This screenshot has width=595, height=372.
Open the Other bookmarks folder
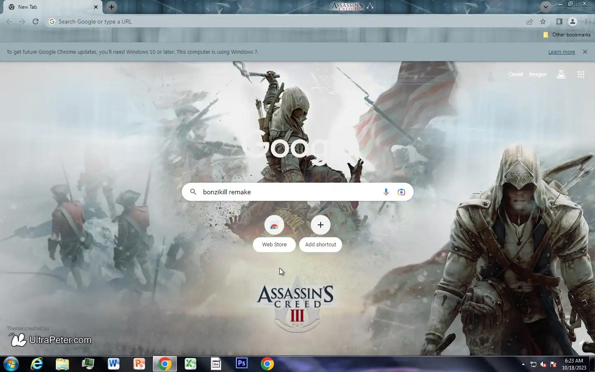click(x=566, y=35)
